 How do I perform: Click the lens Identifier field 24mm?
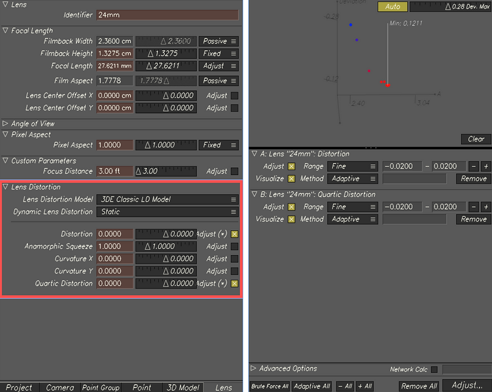click(x=168, y=15)
